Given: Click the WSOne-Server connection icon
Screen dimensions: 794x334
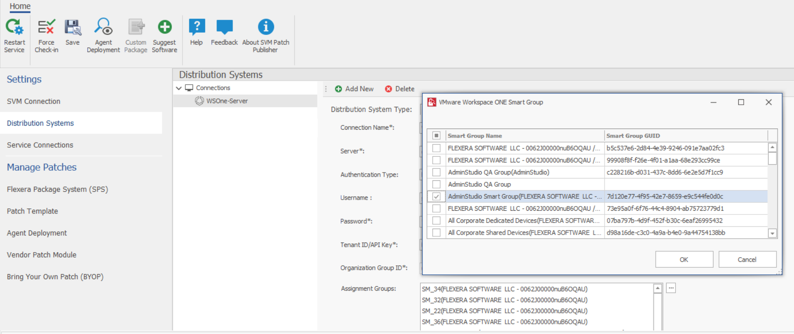Looking at the screenshot, I should (200, 101).
